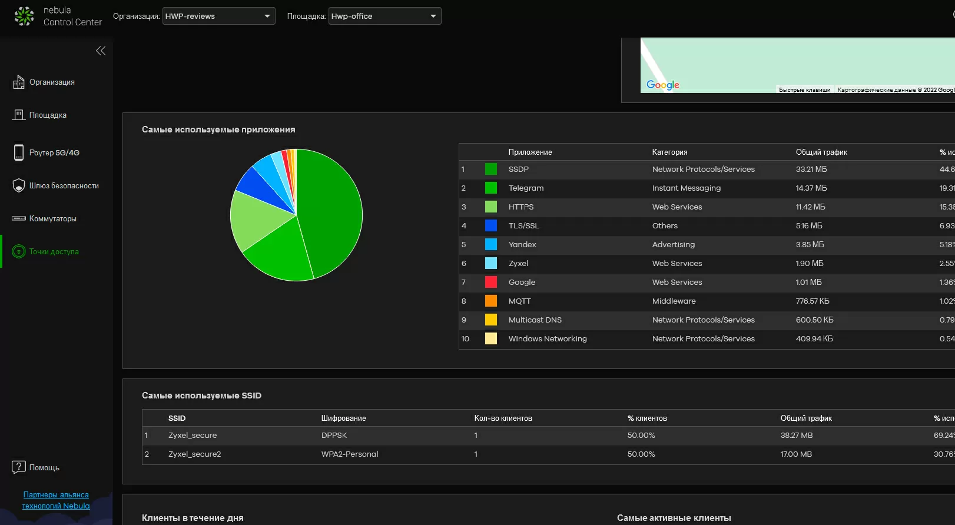Click the Zyxel pale blue swatch
The height and width of the screenshot is (525, 955).
tap(491, 263)
